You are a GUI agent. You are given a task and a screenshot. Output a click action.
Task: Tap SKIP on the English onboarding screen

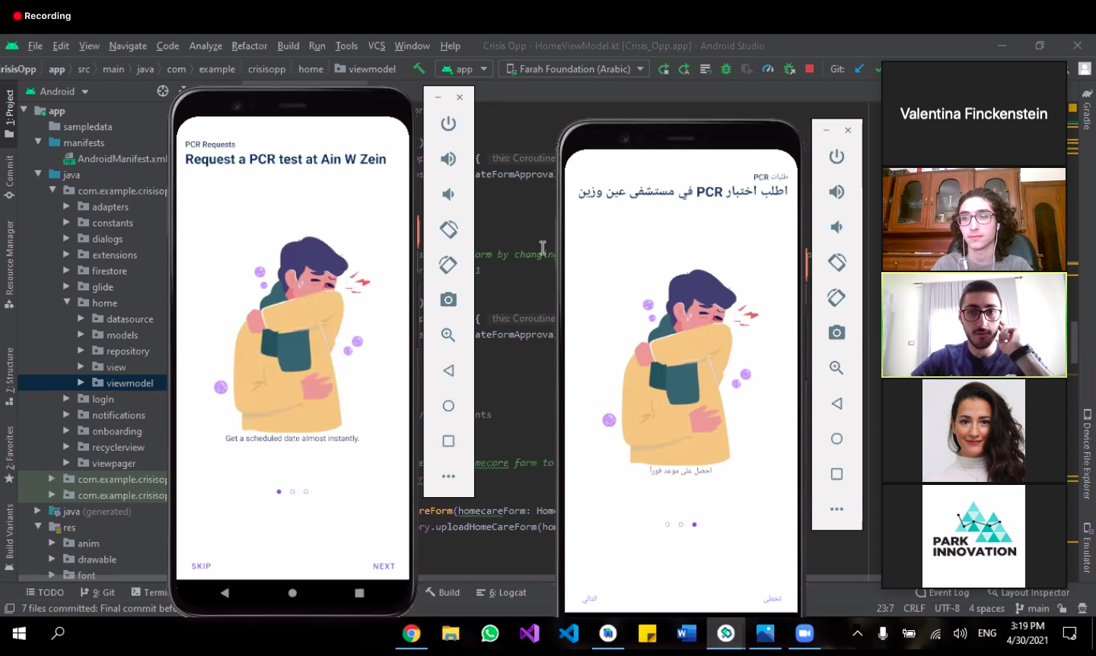201,566
